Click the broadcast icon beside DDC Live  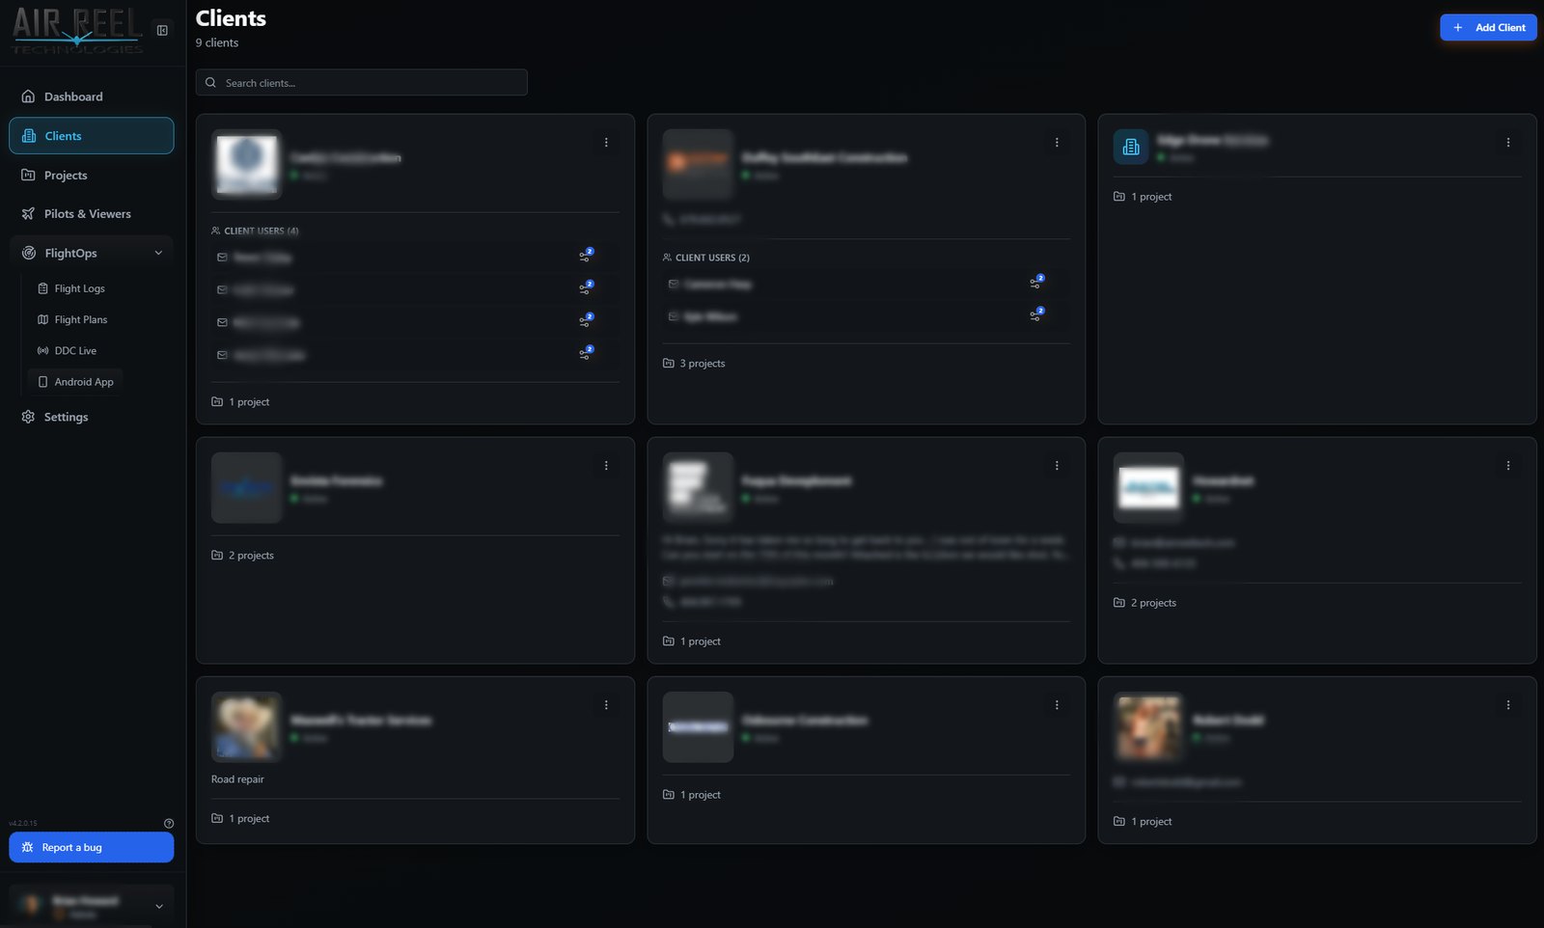[42, 351]
